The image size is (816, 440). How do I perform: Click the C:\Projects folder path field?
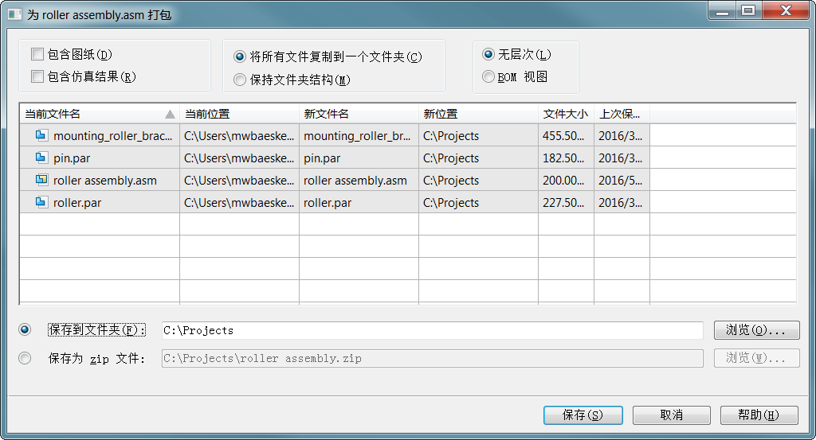click(431, 330)
